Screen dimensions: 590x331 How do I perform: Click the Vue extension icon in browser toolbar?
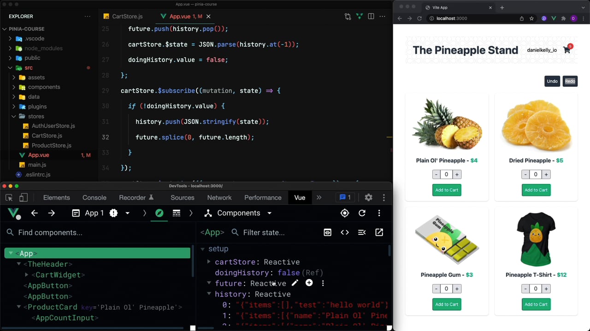pyautogui.click(x=554, y=18)
